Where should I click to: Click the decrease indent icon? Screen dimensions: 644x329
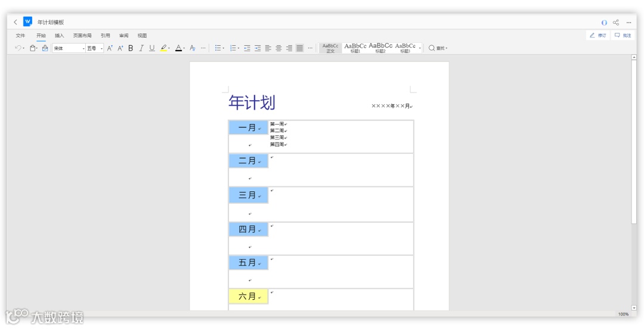(x=247, y=48)
